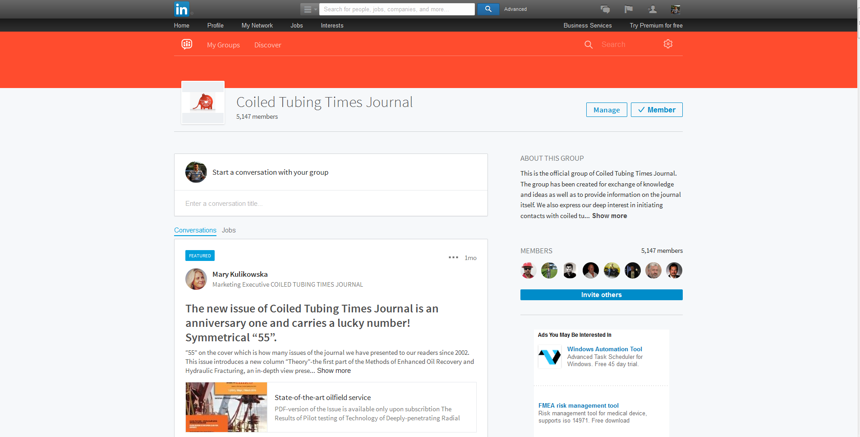Select the Conversations tab
Screen dimensions: 860x437
pyautogui.click(x=195, y=230)
